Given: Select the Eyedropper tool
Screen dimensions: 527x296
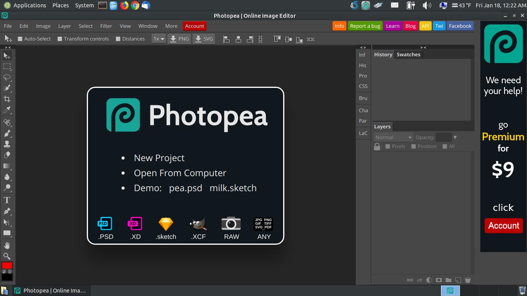Looking at the screenshot, I should pyautogui.click(x=7, y=110).
